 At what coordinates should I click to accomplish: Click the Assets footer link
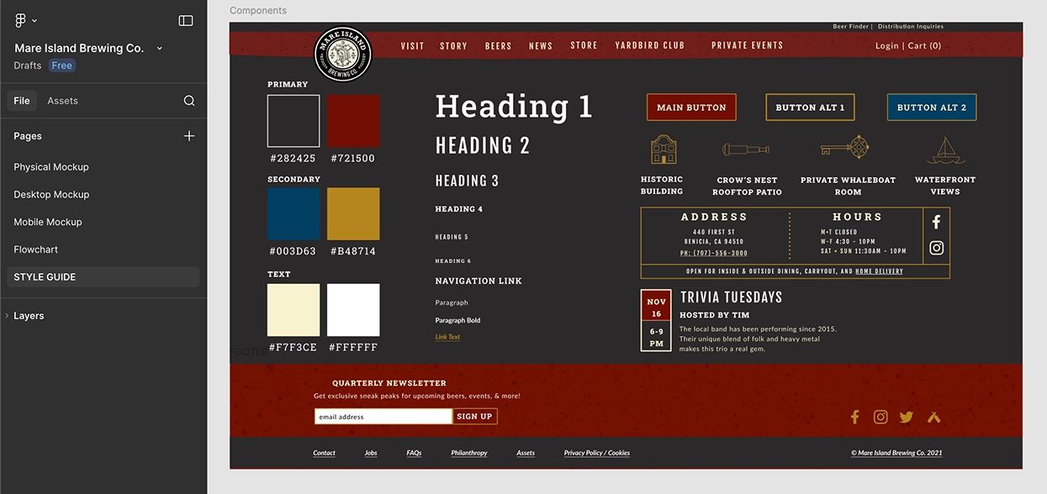tap(526, 454)
